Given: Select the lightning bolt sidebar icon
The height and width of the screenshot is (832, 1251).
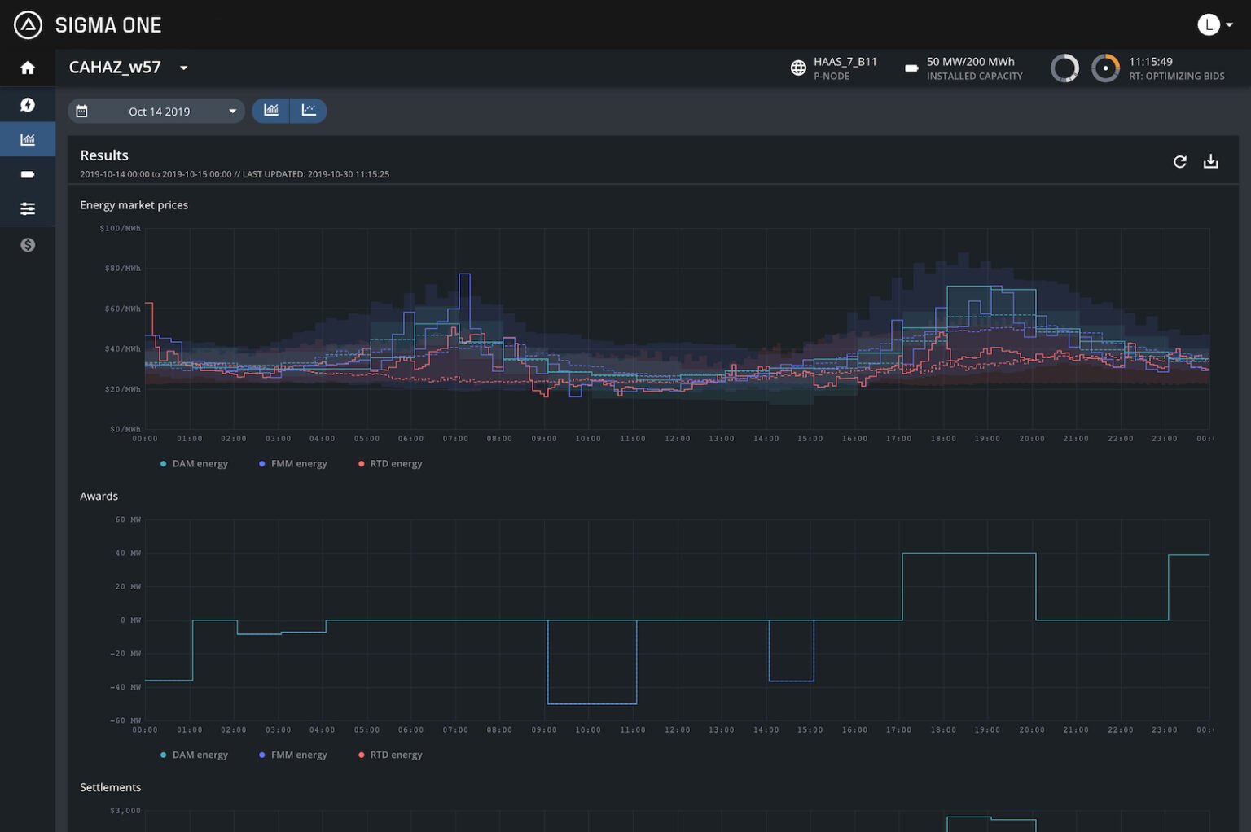Looking at the screenshot, I should [x=27, y=104].
